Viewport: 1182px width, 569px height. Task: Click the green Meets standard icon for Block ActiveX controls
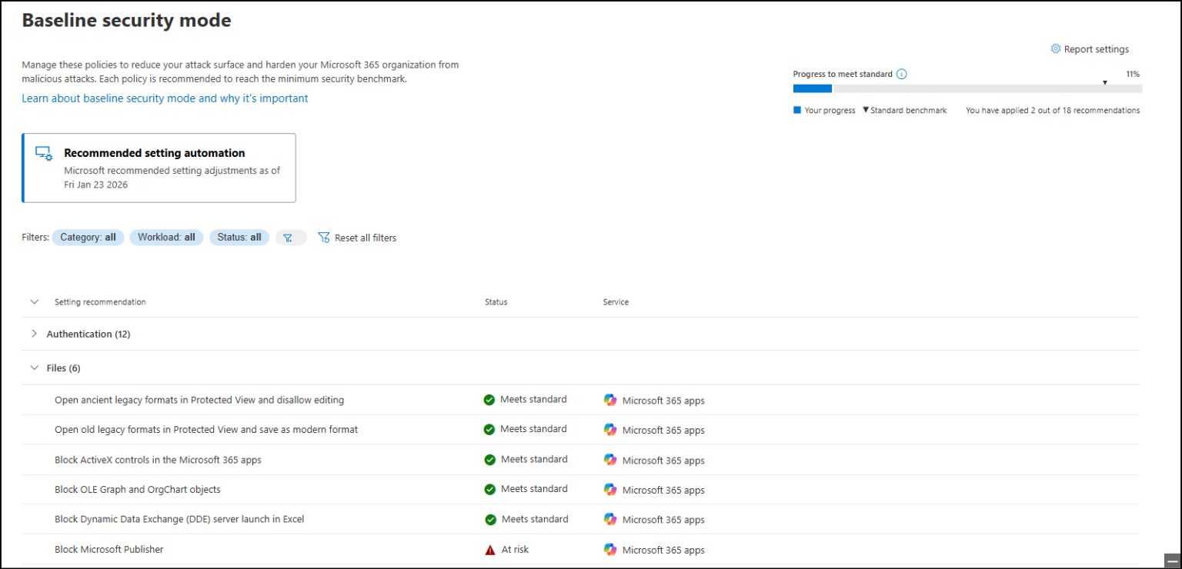click(x=489, y=459)
